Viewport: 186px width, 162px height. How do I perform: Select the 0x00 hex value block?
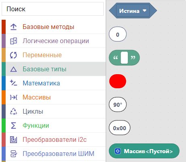click(x=119, y=128)
